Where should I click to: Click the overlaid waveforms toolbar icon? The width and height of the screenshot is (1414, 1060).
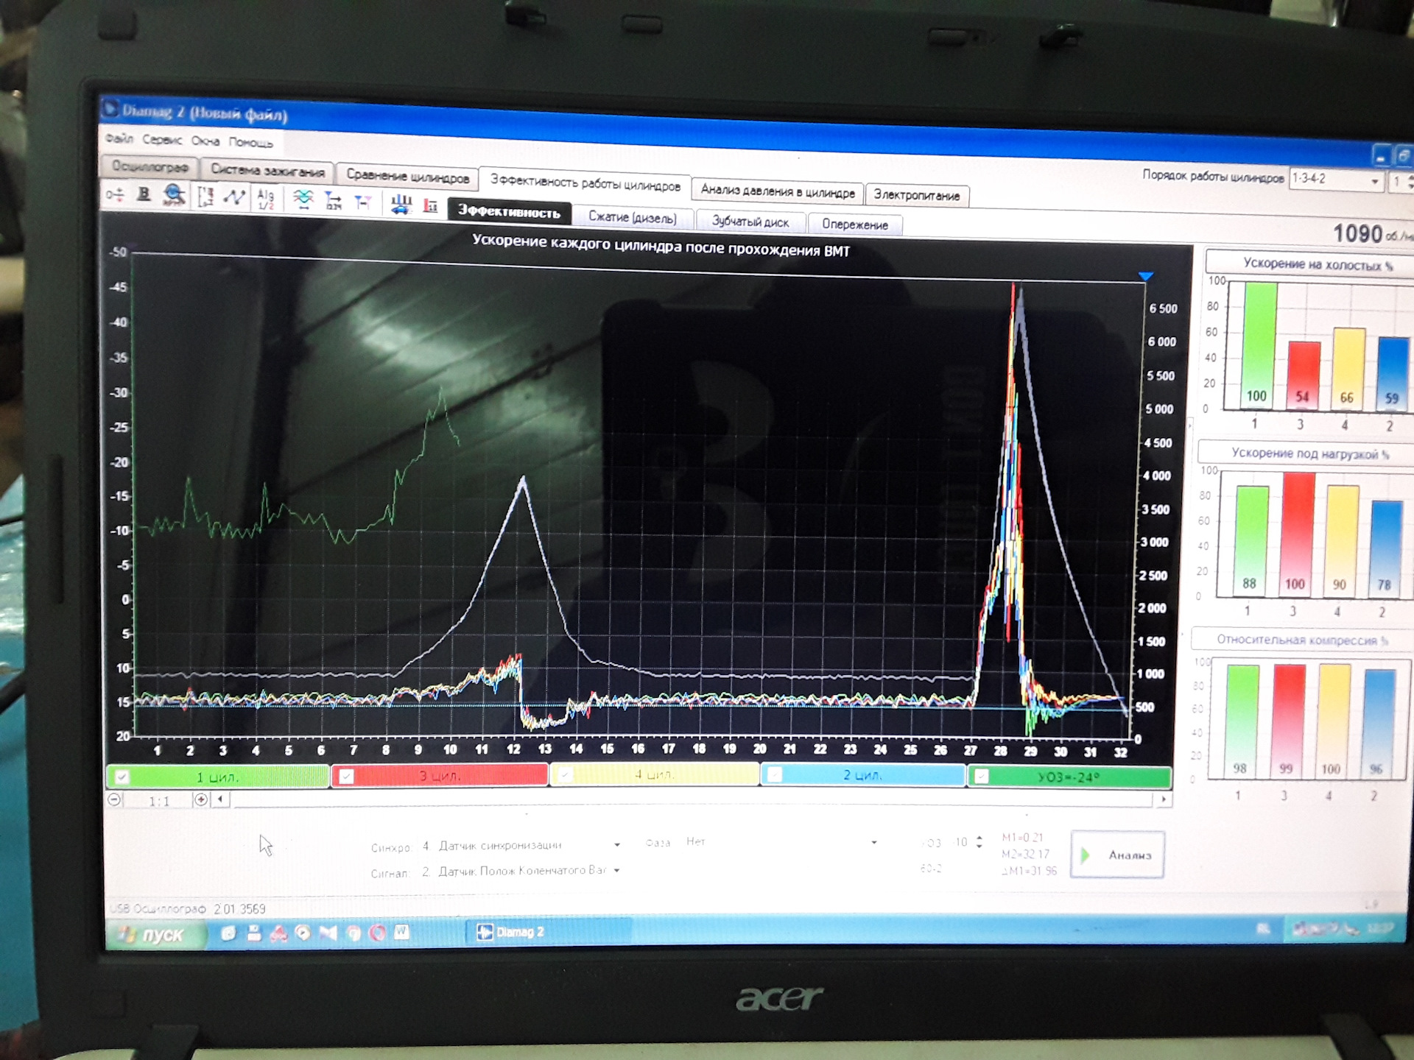click(303, 199)
